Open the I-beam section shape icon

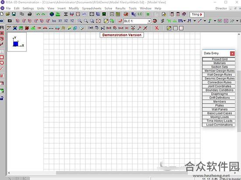tap(66, 14)
